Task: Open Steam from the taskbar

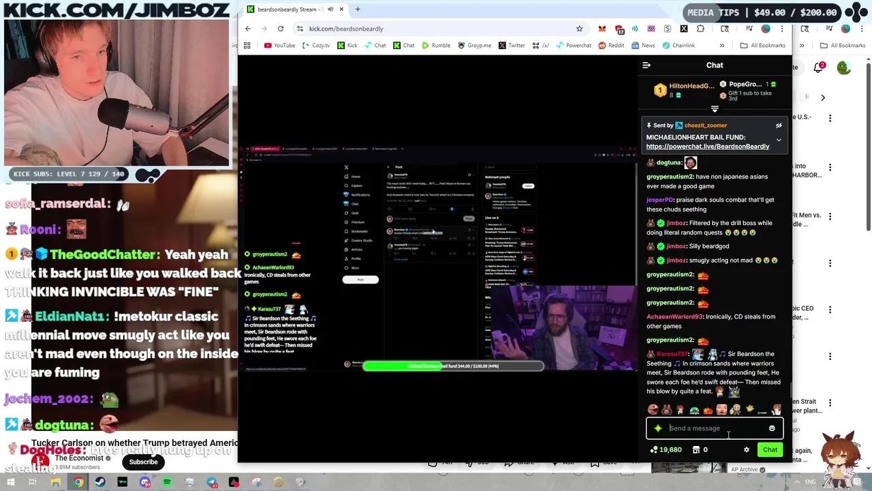Action: (x=100, y=483)
